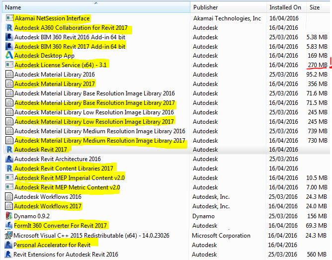332x260 pixels.
Task: Click the FormIt 360 Converter icon
Action: [x=9, y=225]
